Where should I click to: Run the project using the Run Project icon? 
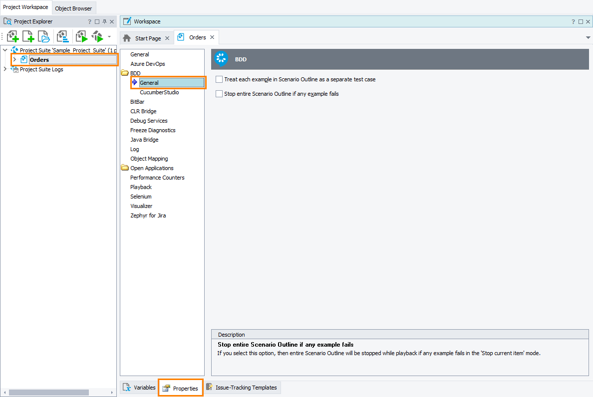tap(81, 36)
